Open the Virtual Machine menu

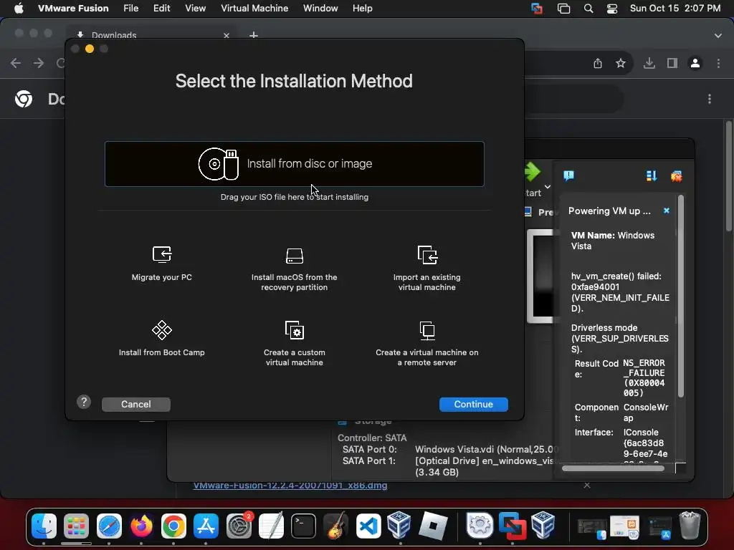coord(254,9)
